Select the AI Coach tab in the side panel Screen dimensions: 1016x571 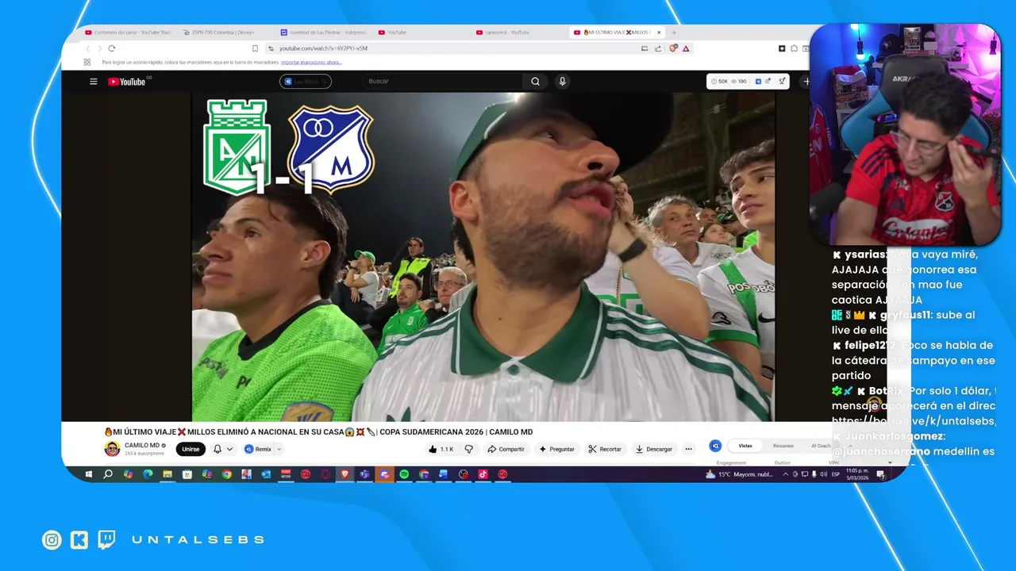click(819, 446)
